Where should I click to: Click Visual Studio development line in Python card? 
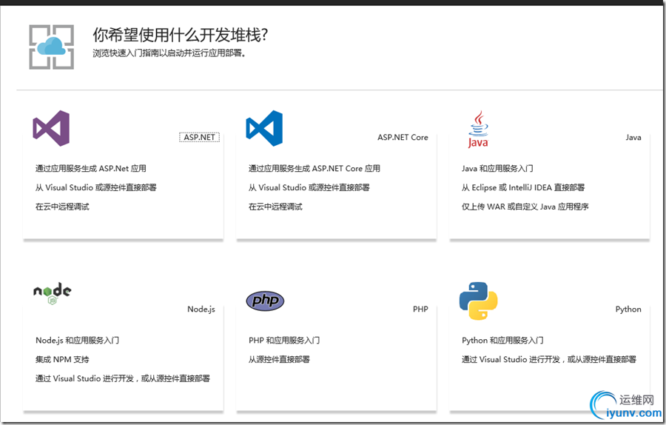[x=549, y=359]
